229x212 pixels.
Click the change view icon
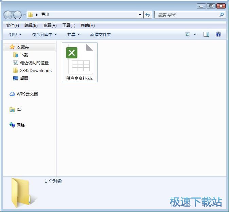click(x=188, y=34)
